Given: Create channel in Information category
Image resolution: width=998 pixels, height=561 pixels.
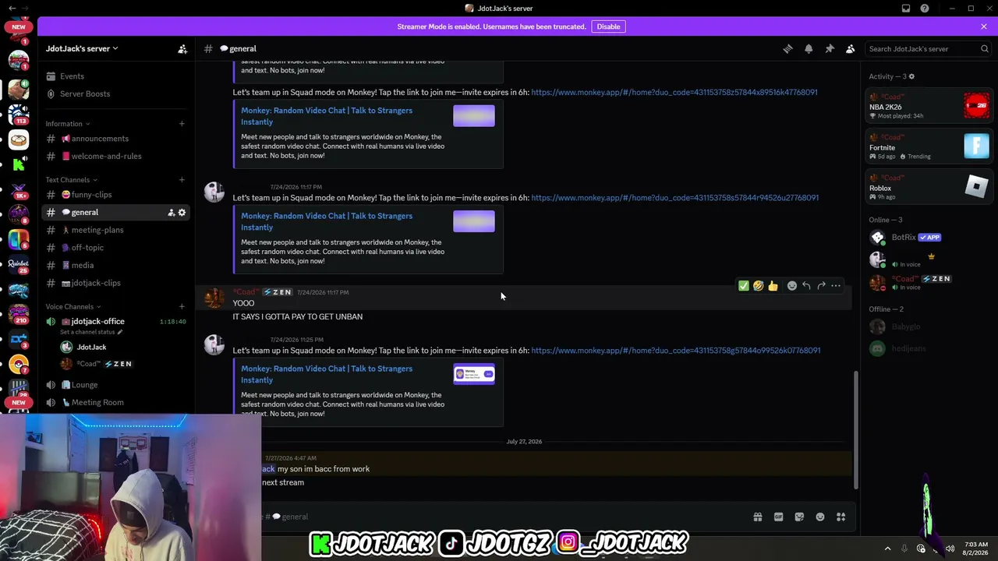Looking at the screenshot, I should (x=182, y=124).
